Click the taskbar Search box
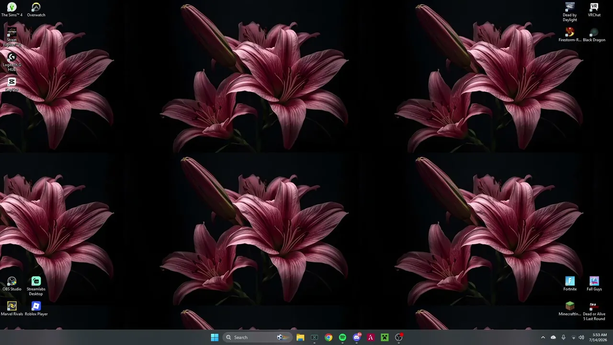The height and width of the screenshot is (345, 613). click(257, 337)
